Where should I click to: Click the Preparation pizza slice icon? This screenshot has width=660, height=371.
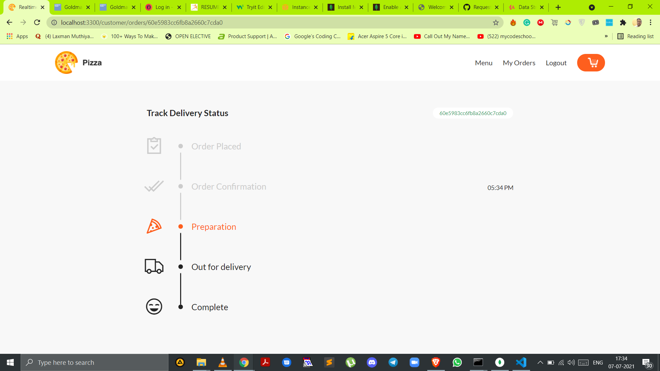154,226
